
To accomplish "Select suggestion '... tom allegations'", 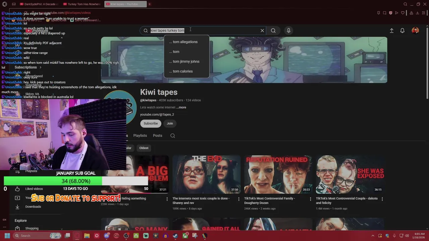I will tap(186, 42).
